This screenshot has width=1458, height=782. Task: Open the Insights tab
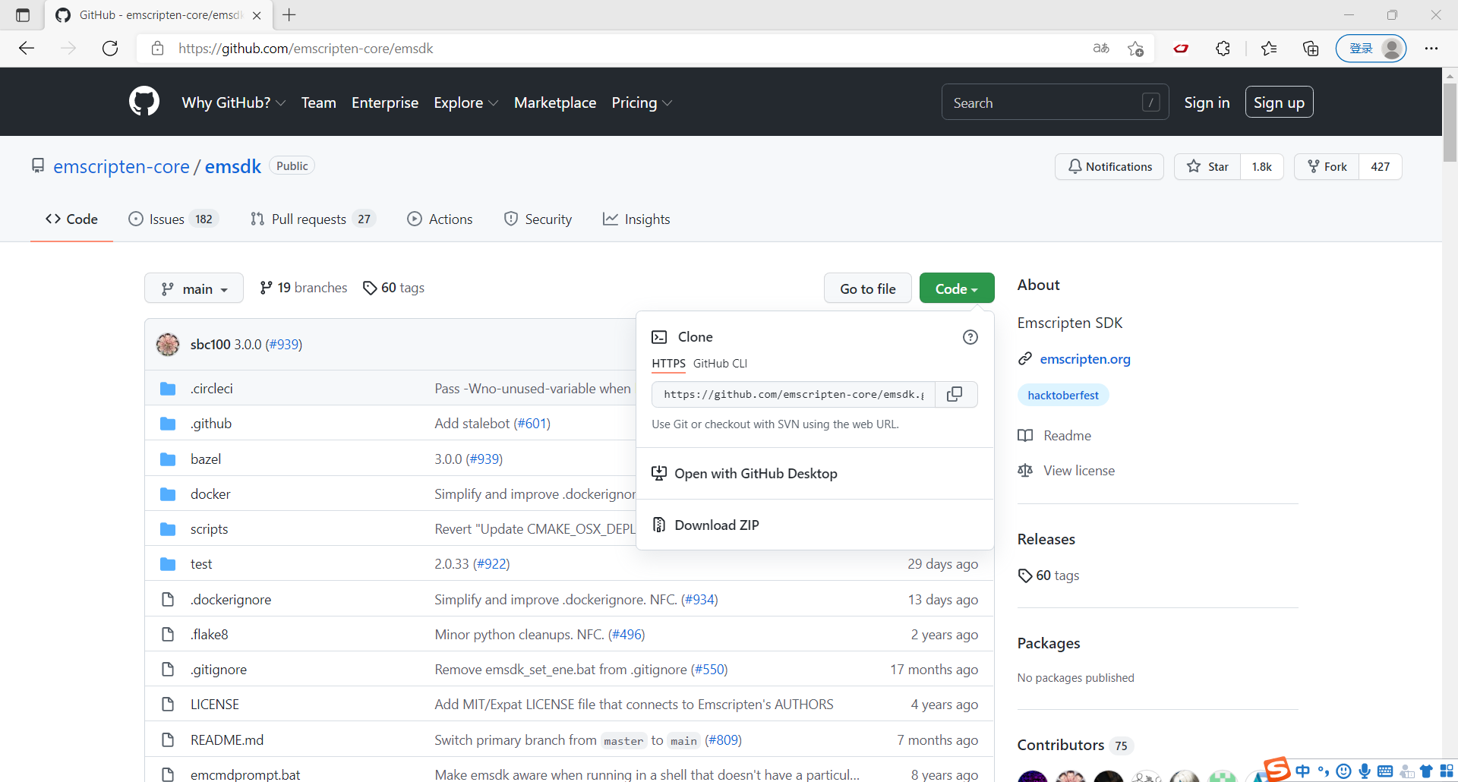click(636, 219)
